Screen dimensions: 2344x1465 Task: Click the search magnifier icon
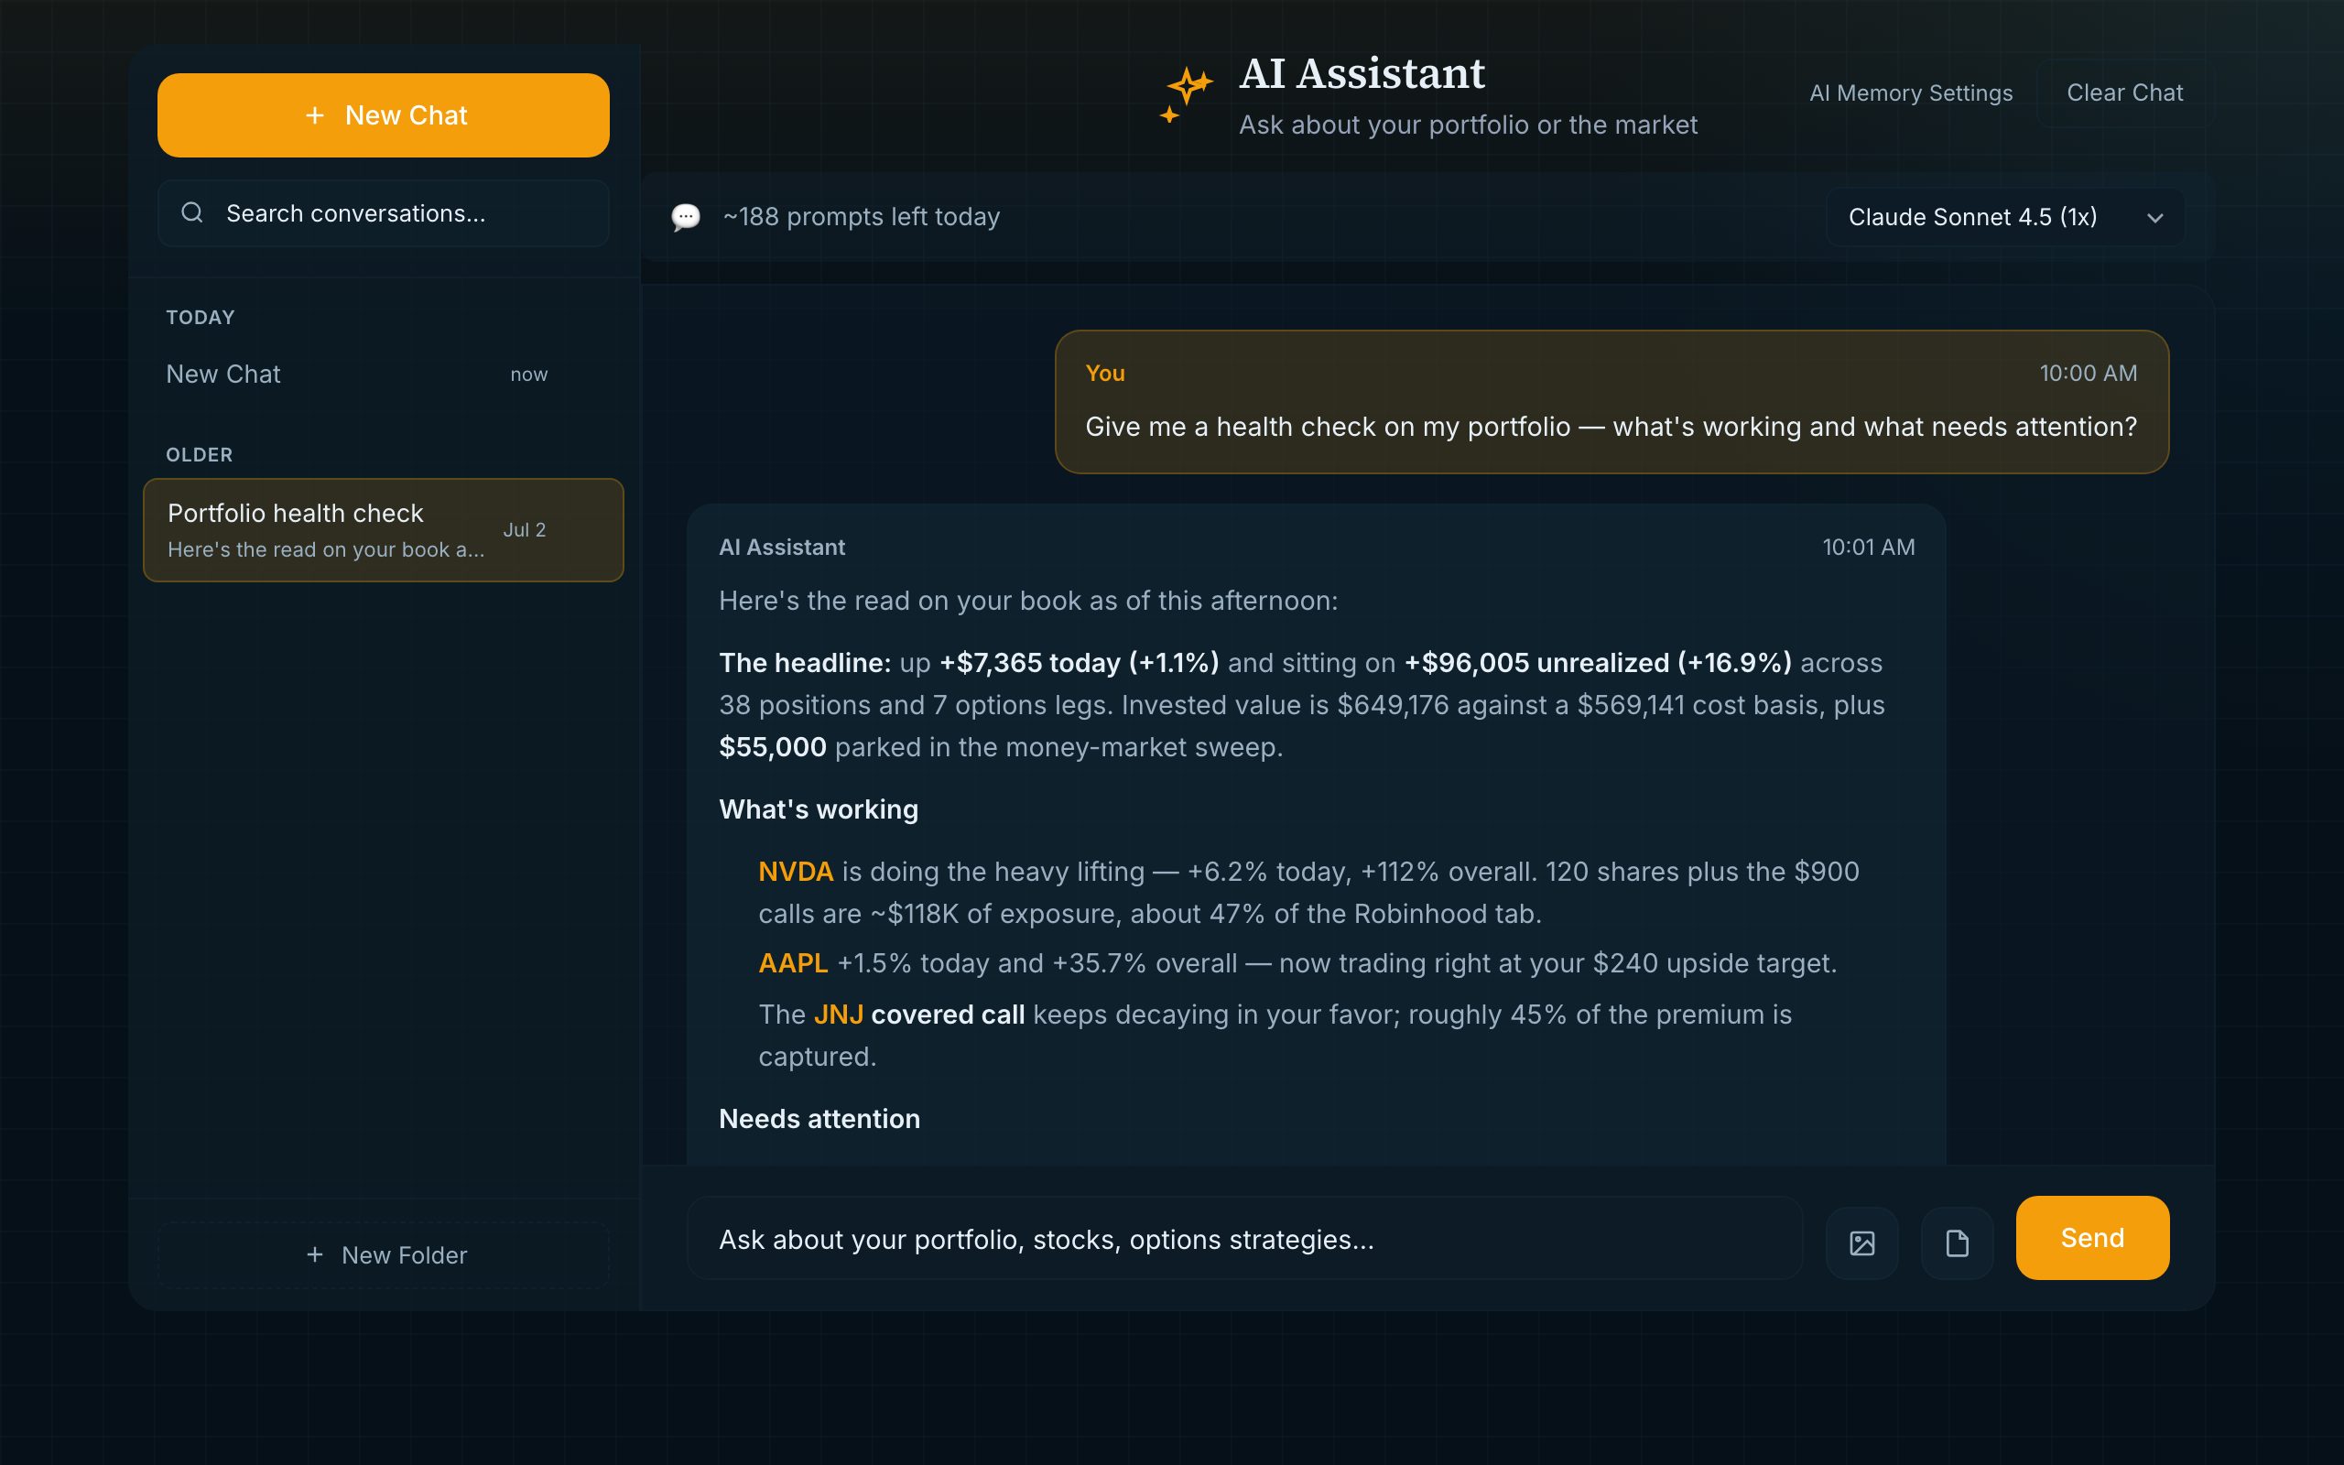191,212
